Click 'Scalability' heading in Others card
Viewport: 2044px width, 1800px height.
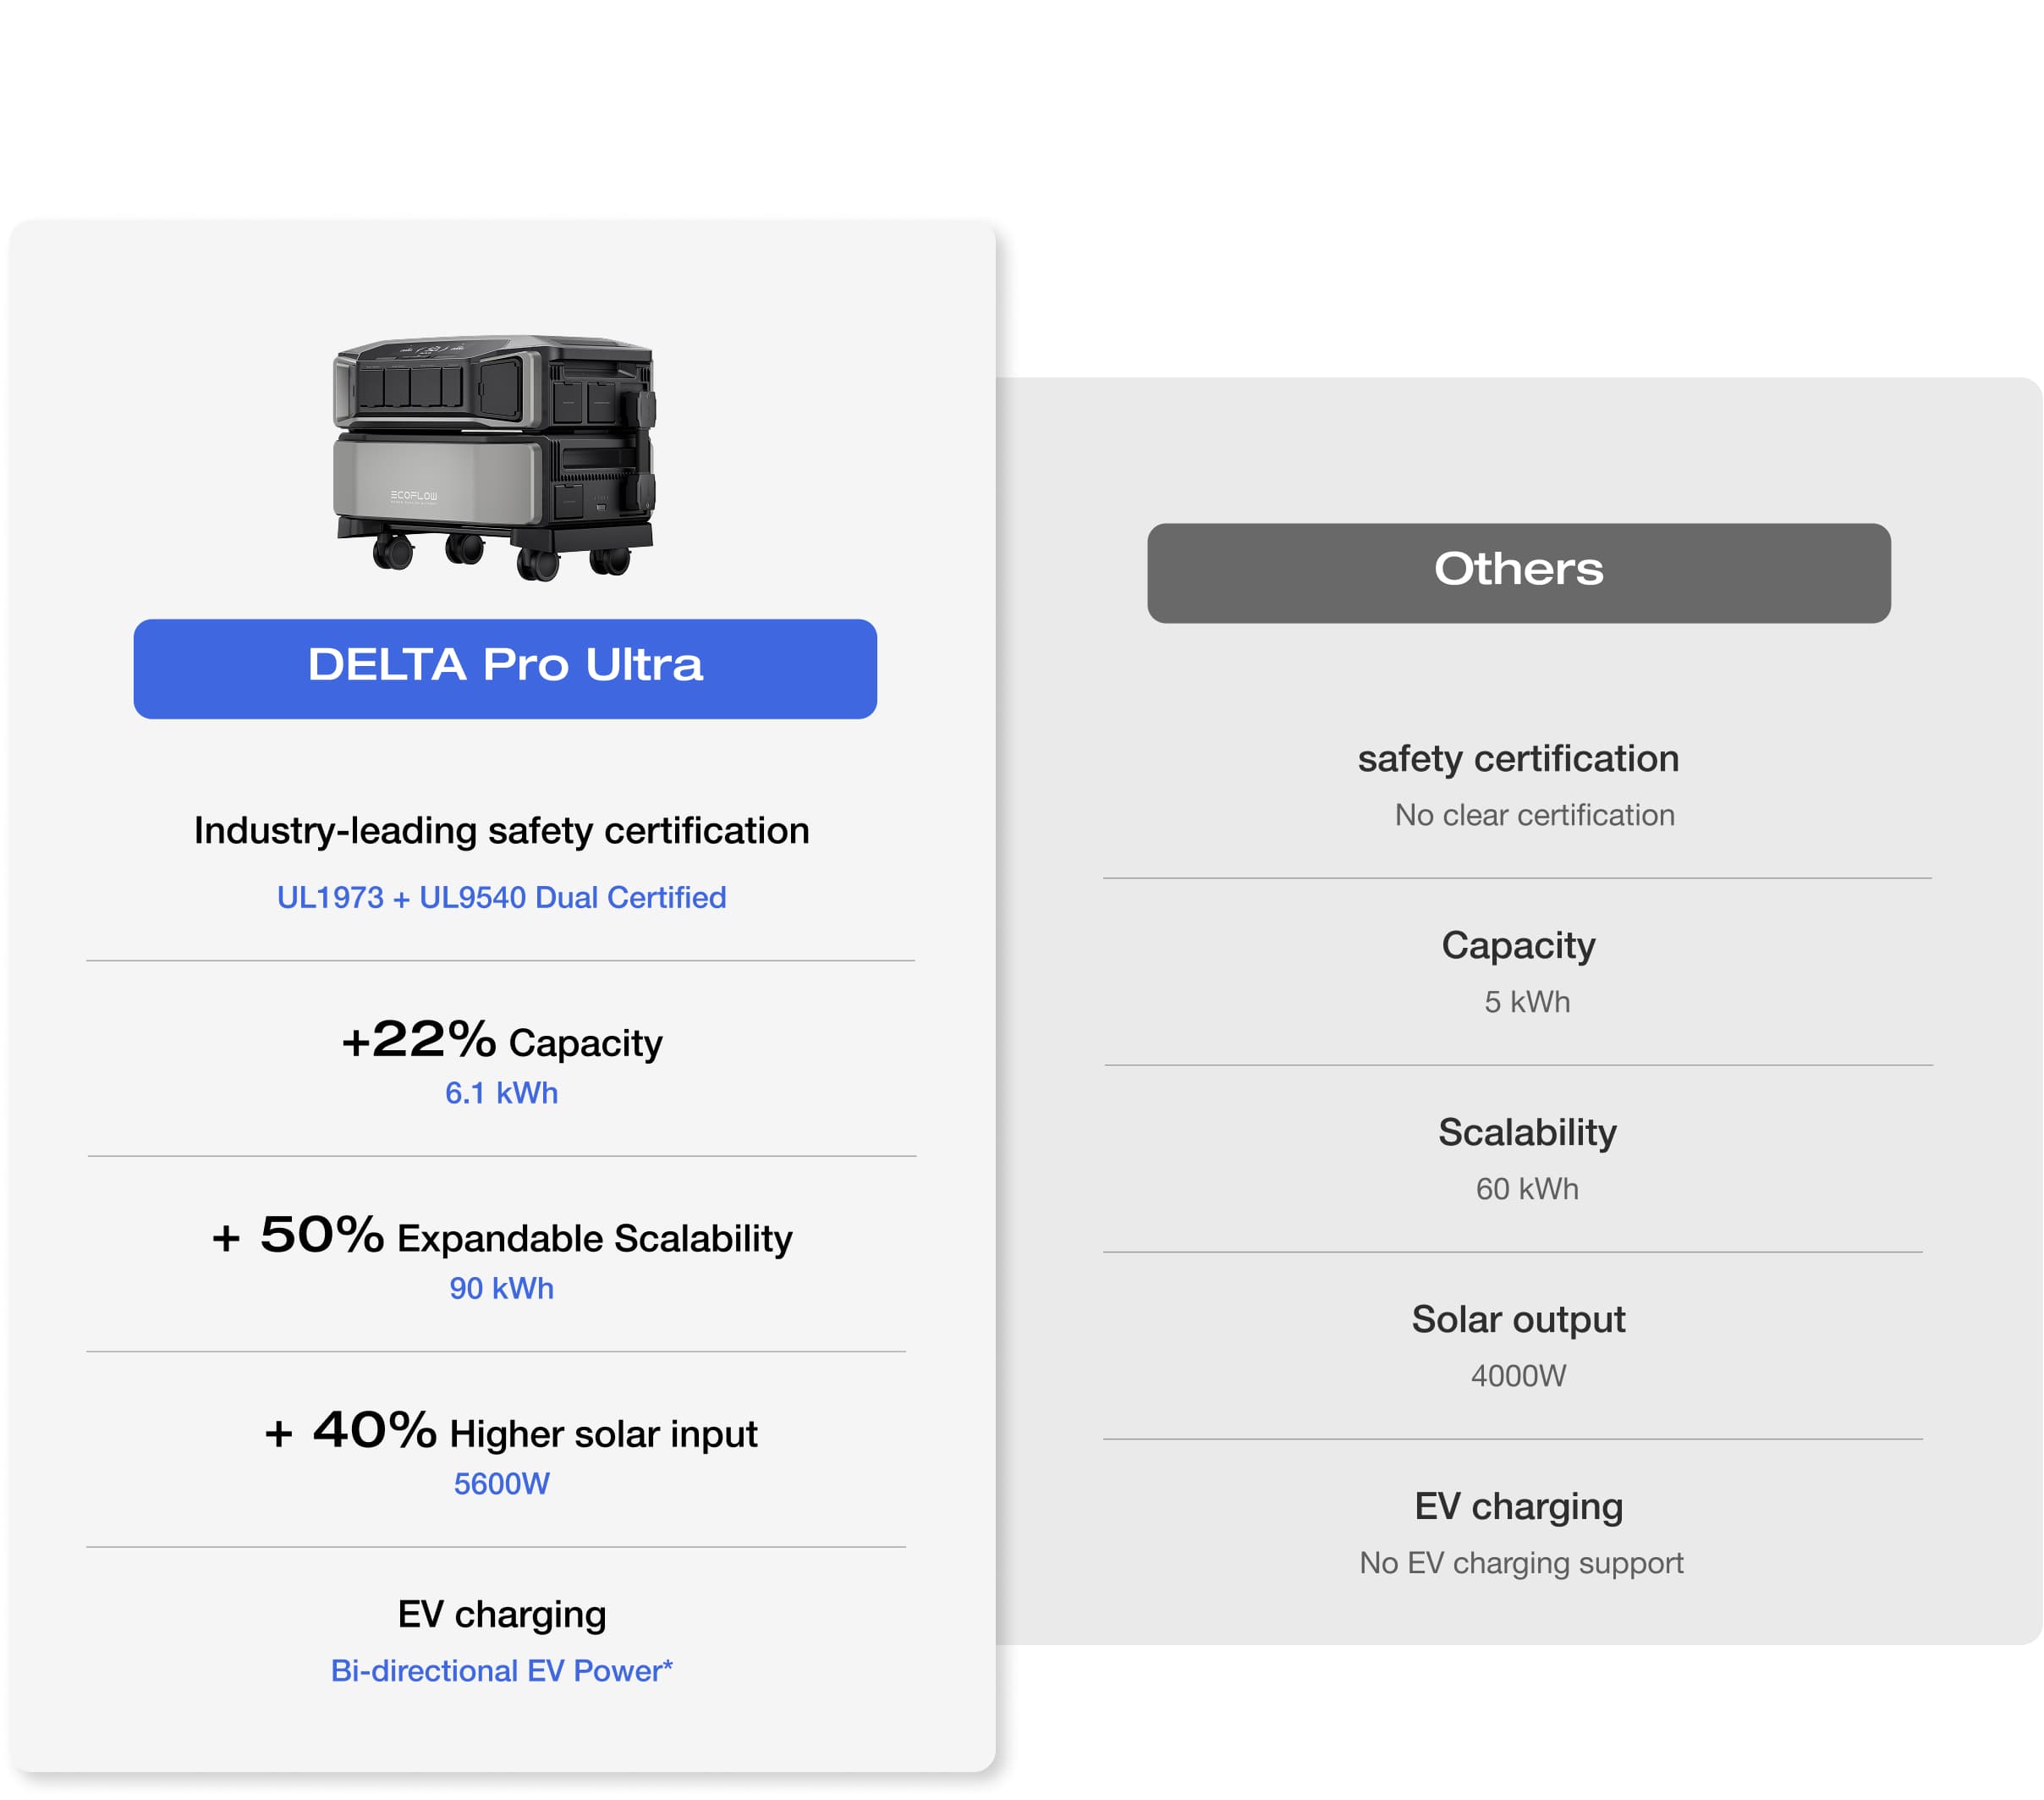click(1527, 1132)
